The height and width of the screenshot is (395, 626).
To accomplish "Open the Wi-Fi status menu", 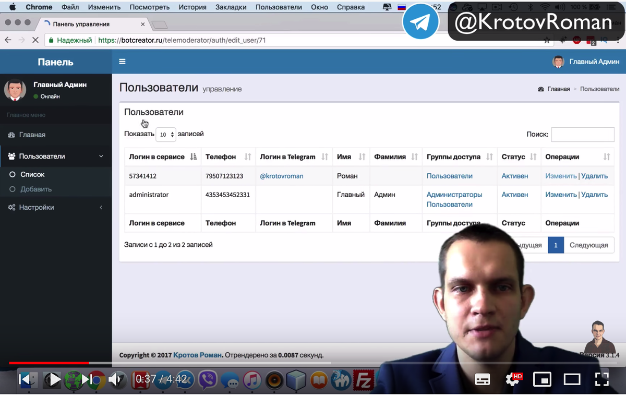I will 545,7.
